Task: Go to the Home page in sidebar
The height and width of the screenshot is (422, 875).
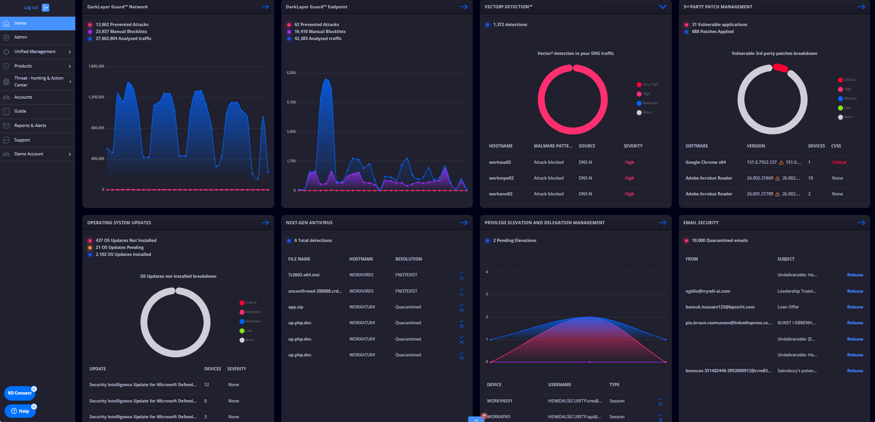Action: tap(38, 23)
